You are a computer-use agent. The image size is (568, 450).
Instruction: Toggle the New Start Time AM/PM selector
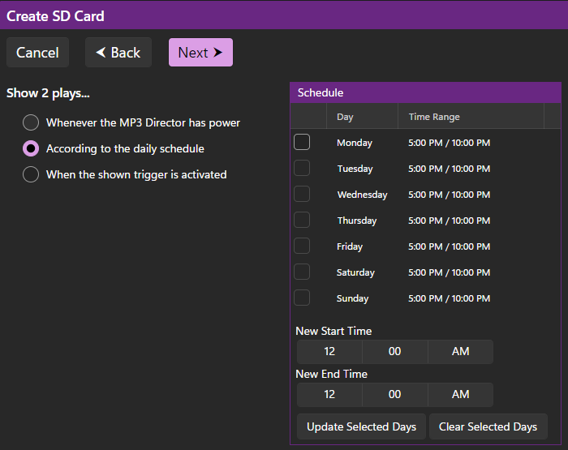tap(460, 352)
